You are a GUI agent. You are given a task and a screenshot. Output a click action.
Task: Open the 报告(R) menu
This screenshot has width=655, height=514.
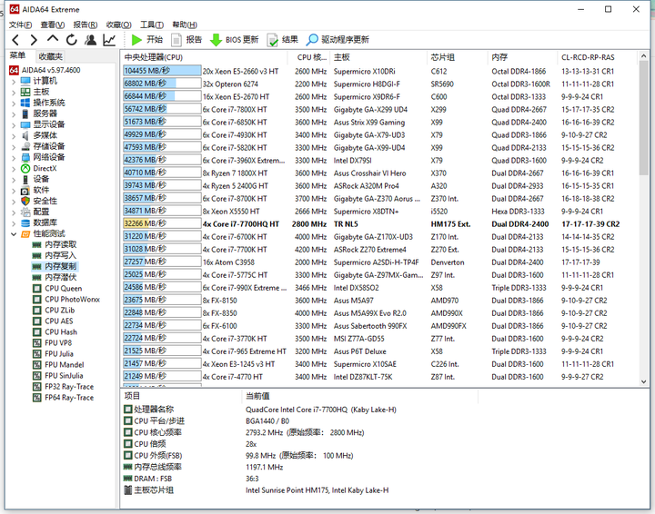point(86,25)
